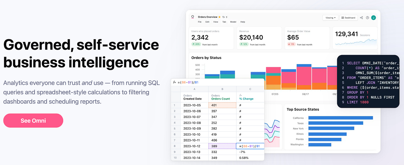404x165 pixels.
Task: Click ORDER BY 1 NULLS FIRST SQL line
Action: coord(371,97)
